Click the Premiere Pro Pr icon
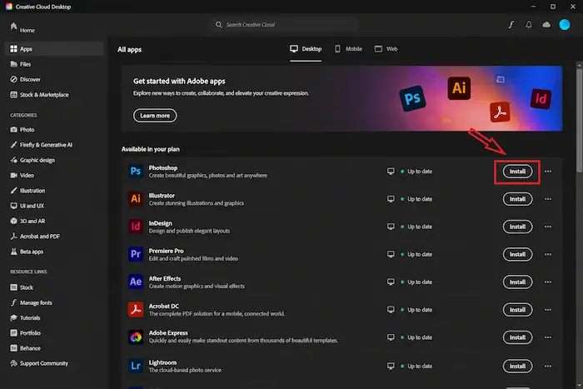583x389 pixels. click(x=136, y=254)
